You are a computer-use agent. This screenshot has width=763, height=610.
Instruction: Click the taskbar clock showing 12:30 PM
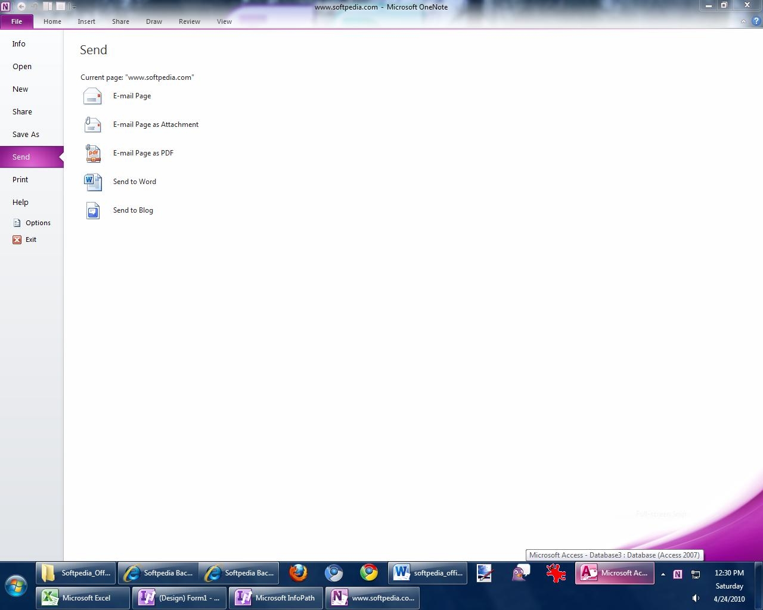[729, 573]
